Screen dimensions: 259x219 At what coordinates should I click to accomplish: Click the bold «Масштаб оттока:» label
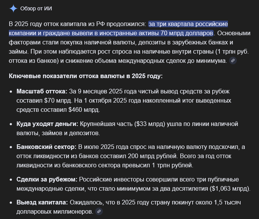(x=42, y=92)
